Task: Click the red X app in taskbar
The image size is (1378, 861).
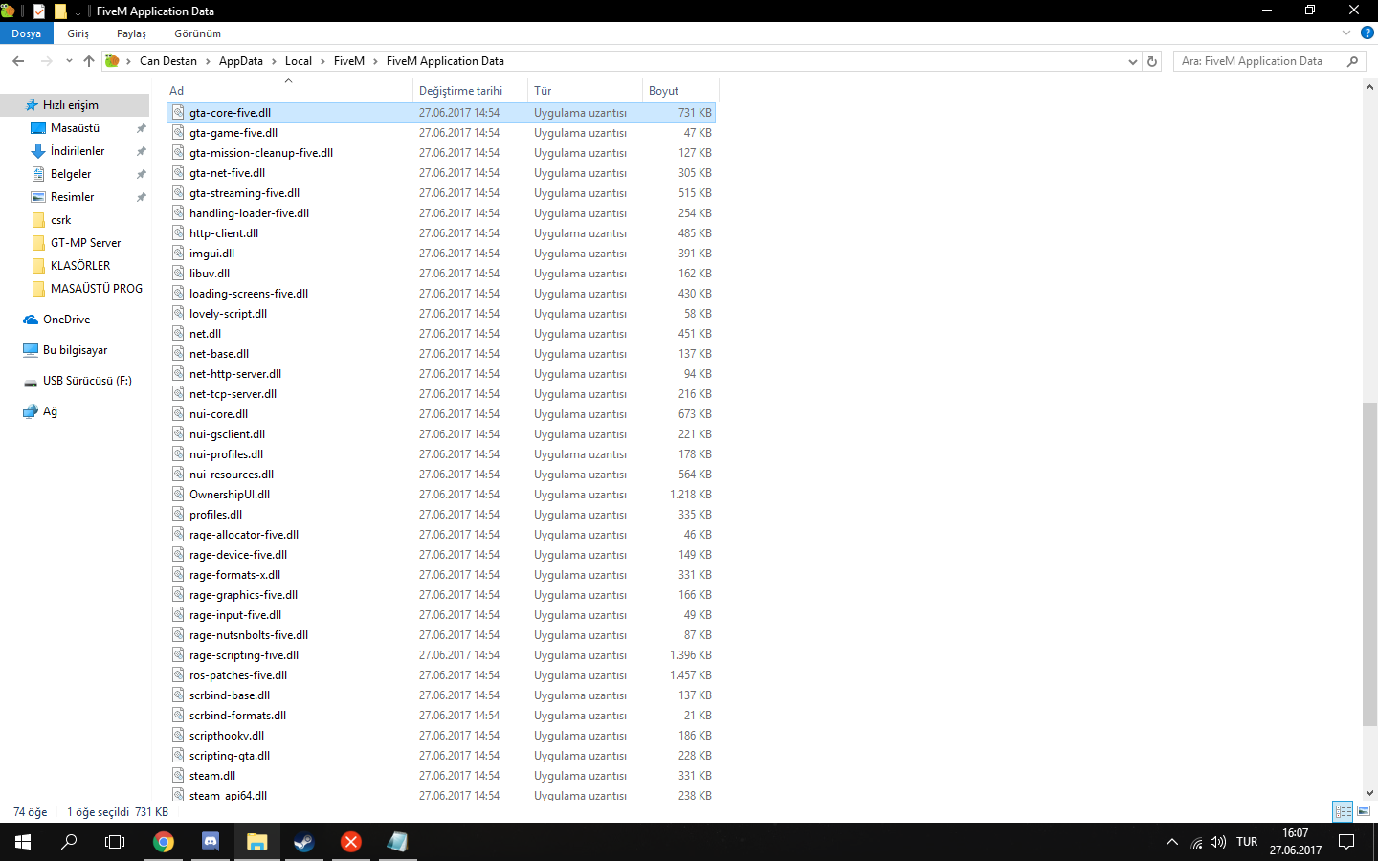Action: pyautogui.click(x=351, y=842)
